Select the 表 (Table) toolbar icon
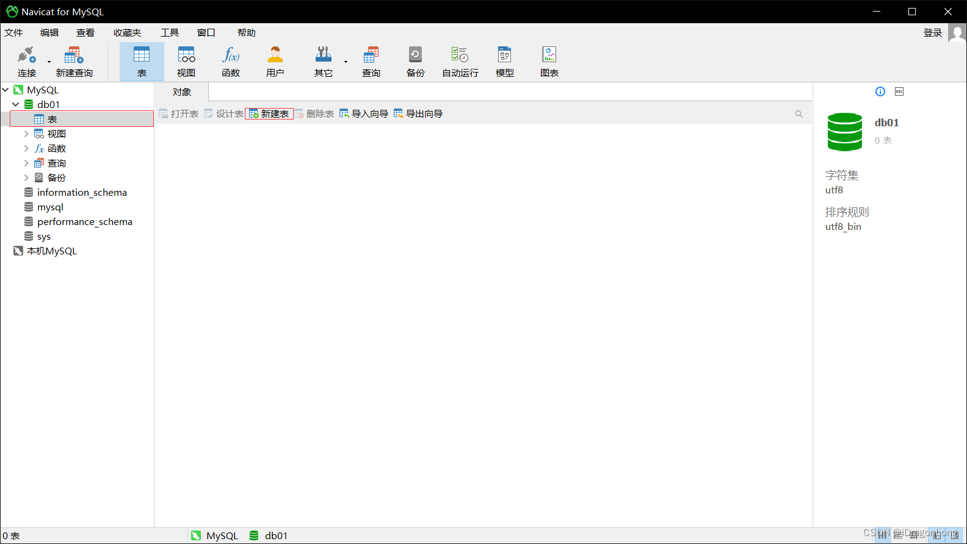Viewport: 967px width, 544px height. pyautogui.click(x=142, y=61)
